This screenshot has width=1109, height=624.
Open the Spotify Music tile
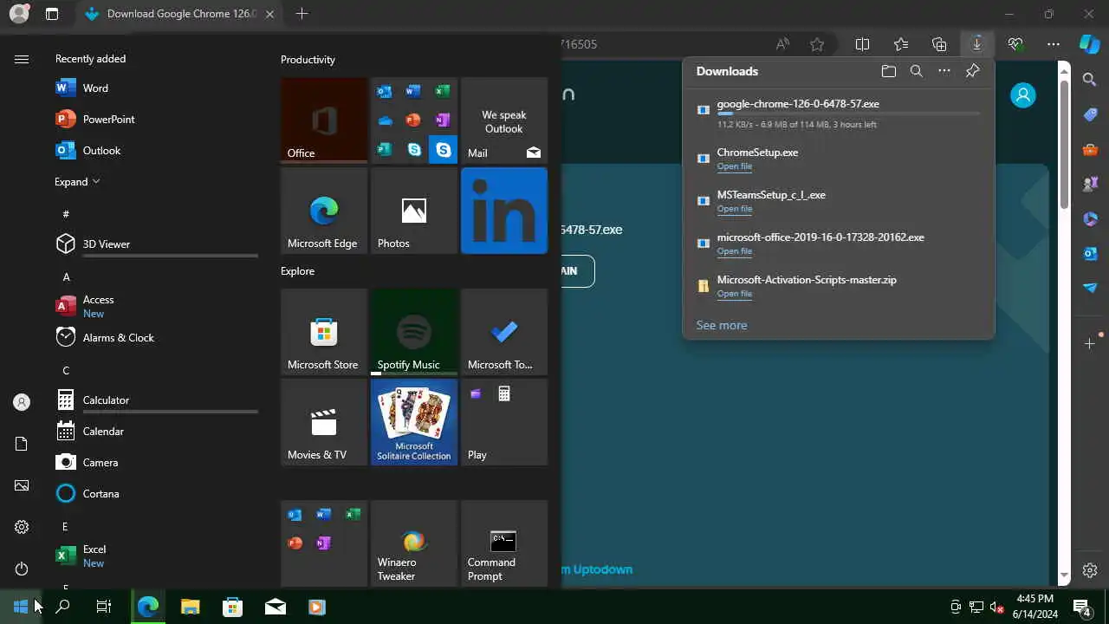coord(414,332)
